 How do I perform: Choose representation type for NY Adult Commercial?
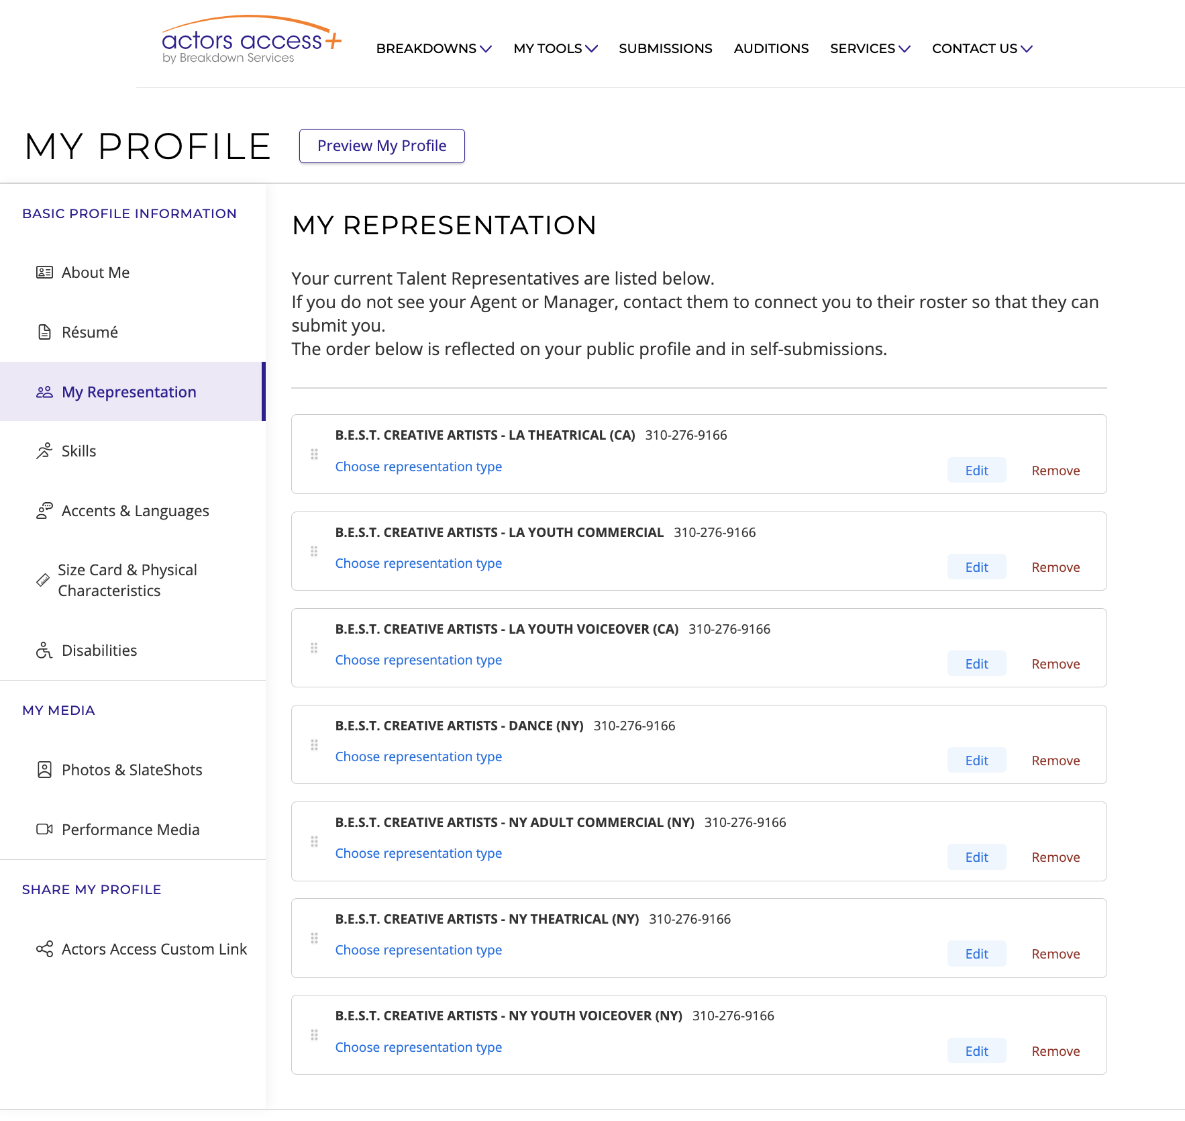(x=419, y=853)
